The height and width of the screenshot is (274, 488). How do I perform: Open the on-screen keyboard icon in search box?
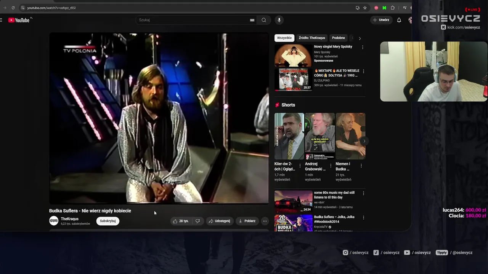coord(252,20)
